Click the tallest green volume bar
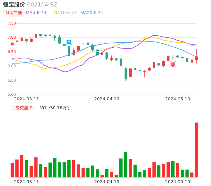 pyautogui.click(x=125, y=165)
